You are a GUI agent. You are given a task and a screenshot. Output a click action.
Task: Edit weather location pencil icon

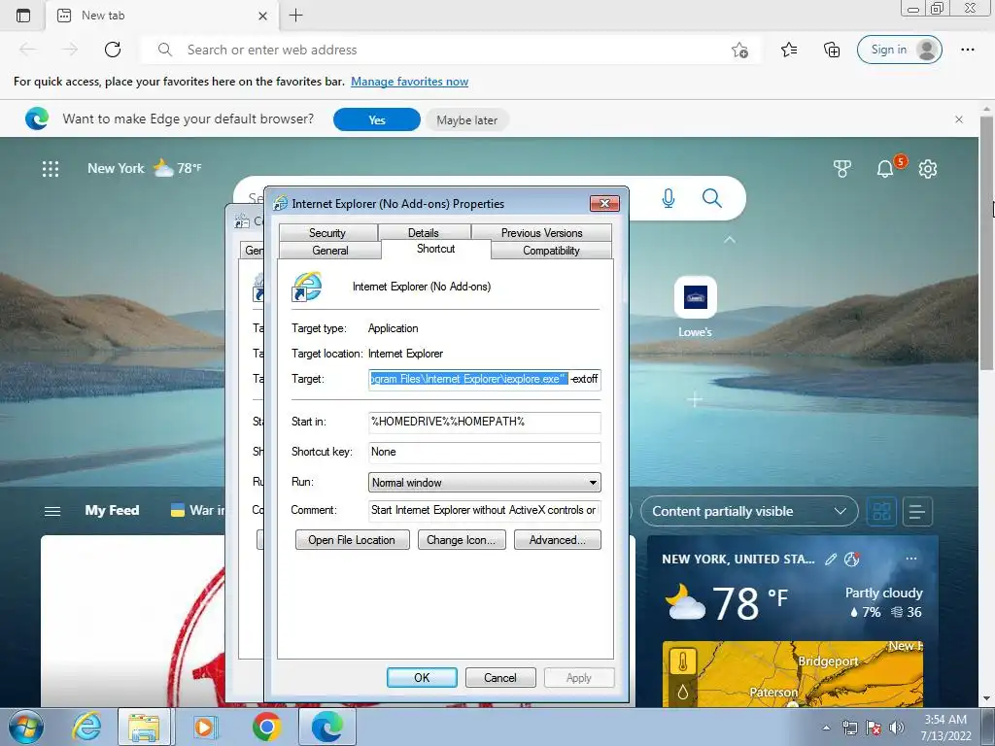(x=830, y=559)
